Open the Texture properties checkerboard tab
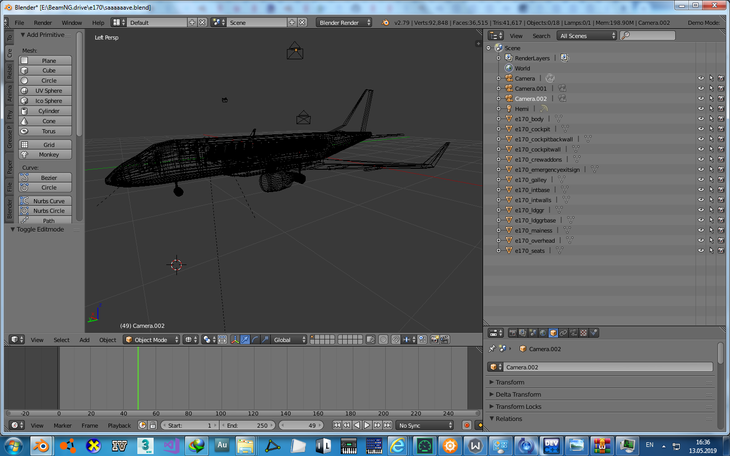Image resolution: width=730 pixels, height=456 pixels. coord(583,333)
